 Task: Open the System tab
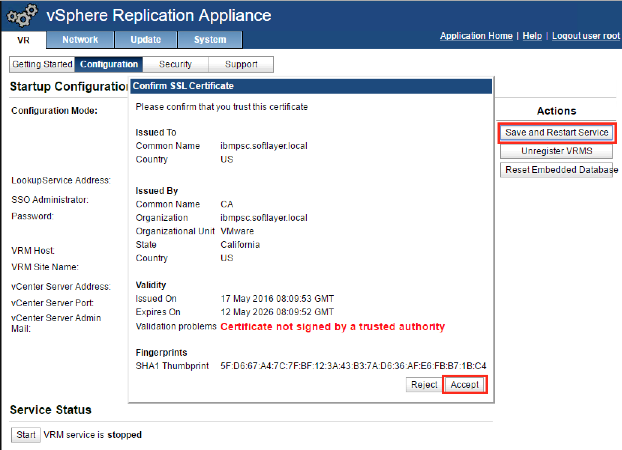pos(210,39)
